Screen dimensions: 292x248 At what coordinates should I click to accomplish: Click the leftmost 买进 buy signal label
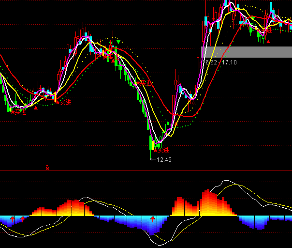[19, 112]
